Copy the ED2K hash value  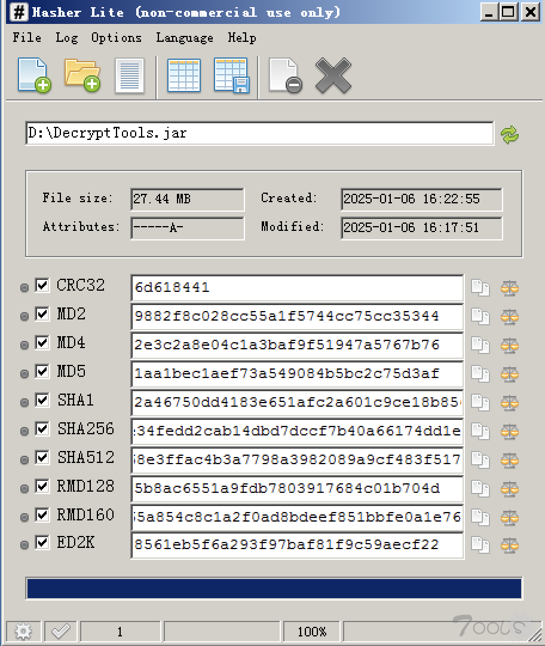pos(480,545)
